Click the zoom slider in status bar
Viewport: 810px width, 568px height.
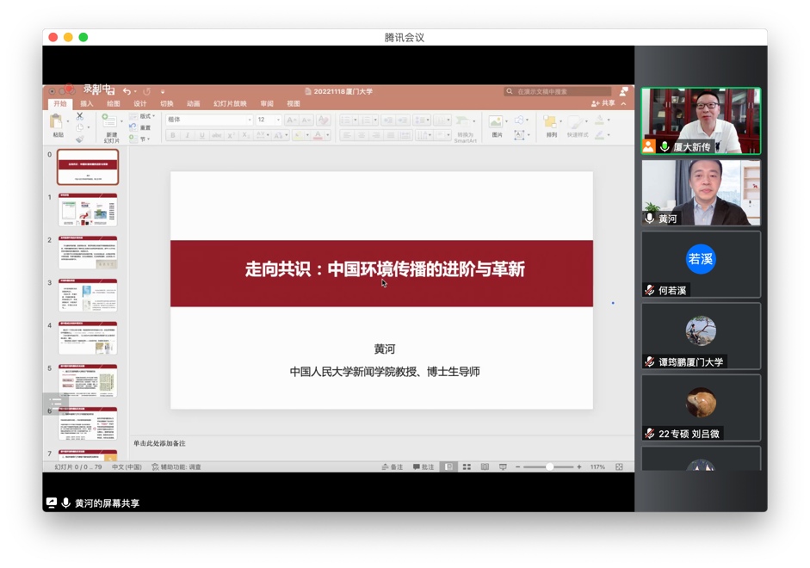pyautogui.click(x=548, y=467)
